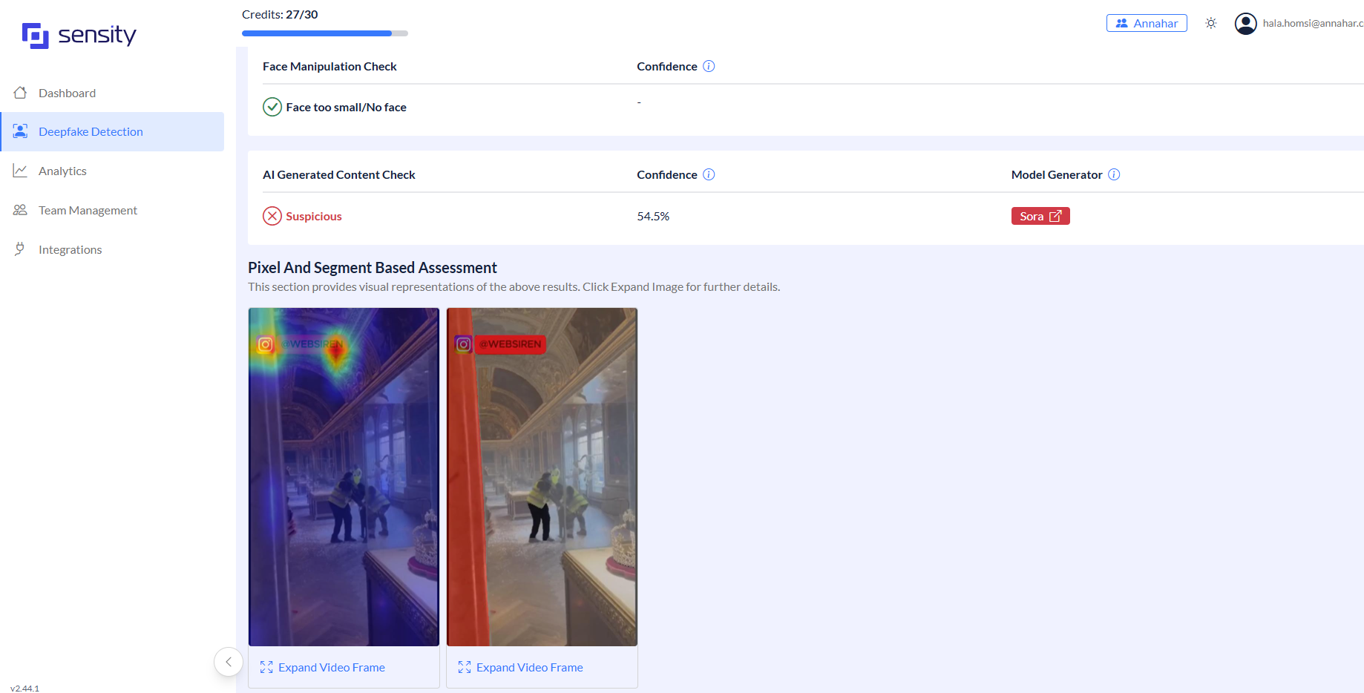
Task: Click the Annahar team button
Action: tap(1147, 23)
